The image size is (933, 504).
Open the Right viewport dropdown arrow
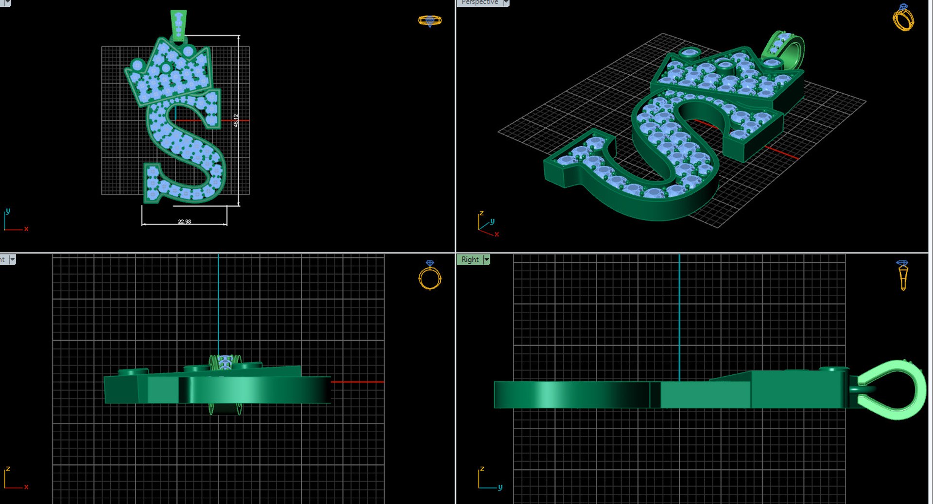coord(486,260)
